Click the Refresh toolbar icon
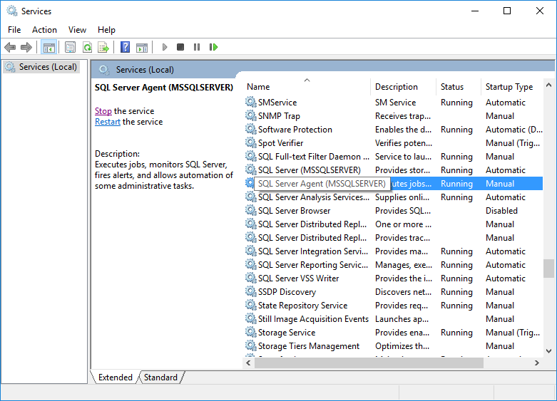This screenshot has width=557, height=401. coord(87,47)
